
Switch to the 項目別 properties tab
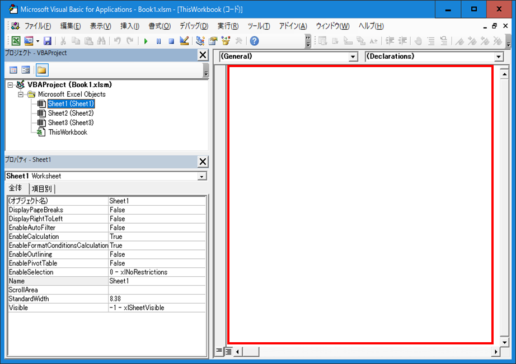pos(42,189)
